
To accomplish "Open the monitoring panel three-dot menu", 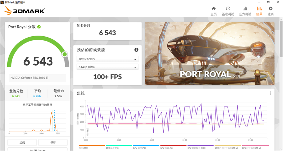I will click(x=270, y=93).
